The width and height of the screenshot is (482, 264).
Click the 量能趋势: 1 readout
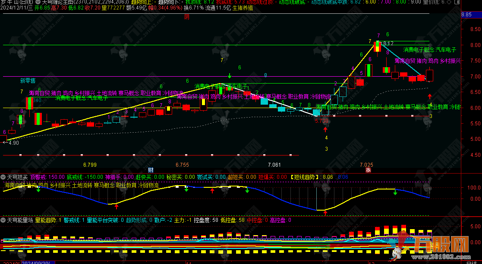click(48, 220)
